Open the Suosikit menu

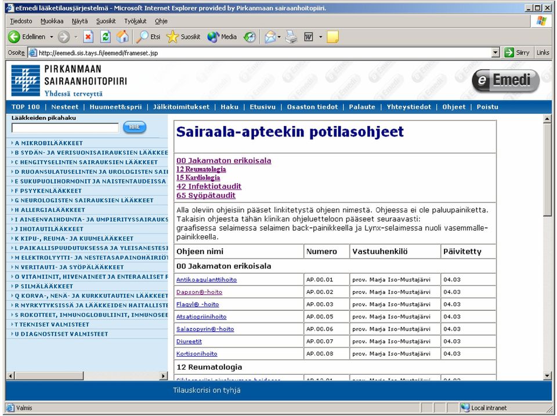106,21
